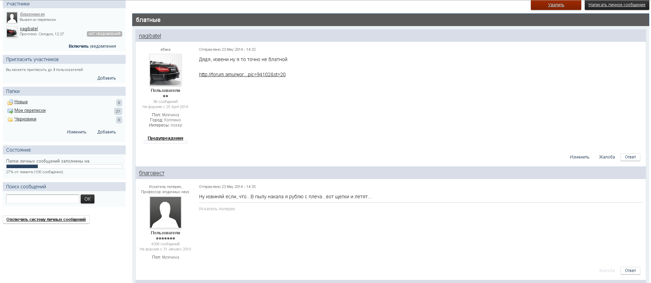651x283 pixels.
Task: Click благовест's small silhouette avatar in participants
Action: tap(12, 17)
